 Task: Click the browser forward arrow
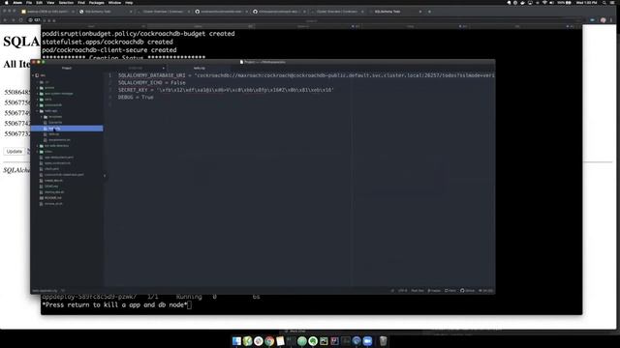pyautogui.click(x=13, y=19)
